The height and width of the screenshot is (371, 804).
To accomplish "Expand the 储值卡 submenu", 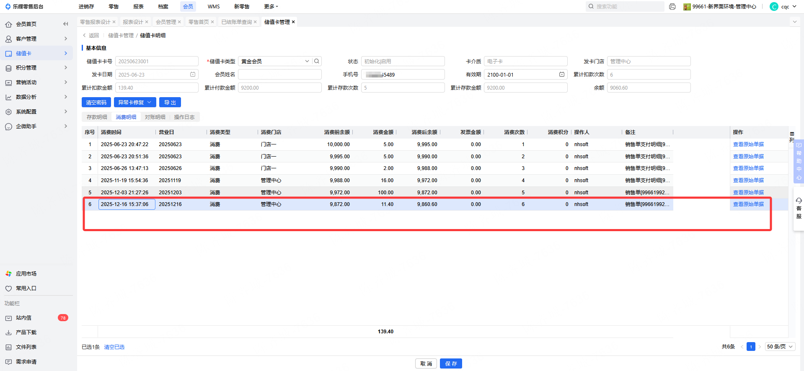I will [66, 53].
